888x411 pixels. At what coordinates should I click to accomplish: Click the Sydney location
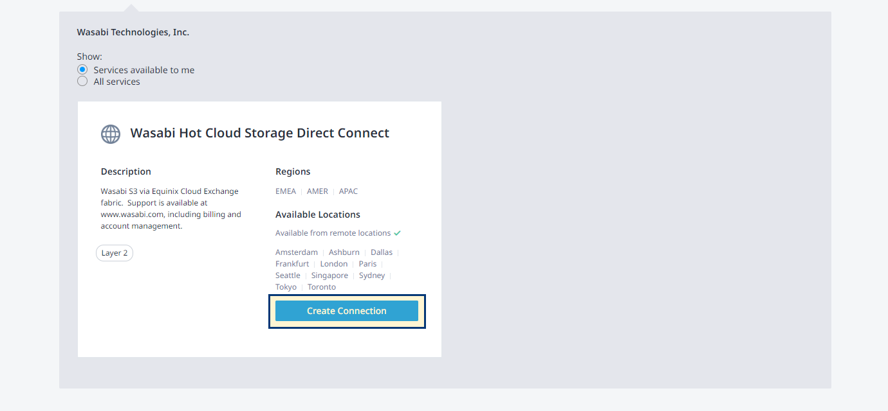pos(372,275)
